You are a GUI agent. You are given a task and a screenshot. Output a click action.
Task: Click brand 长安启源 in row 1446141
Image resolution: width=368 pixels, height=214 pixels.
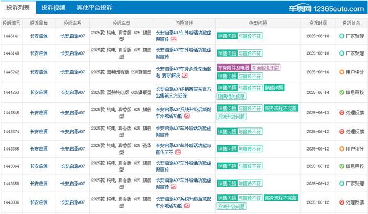(39, 36)
